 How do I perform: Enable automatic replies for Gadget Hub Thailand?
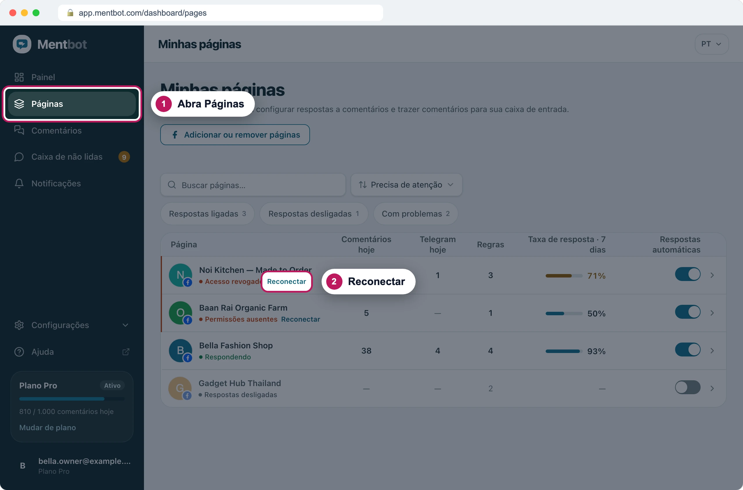pos(688,387)
